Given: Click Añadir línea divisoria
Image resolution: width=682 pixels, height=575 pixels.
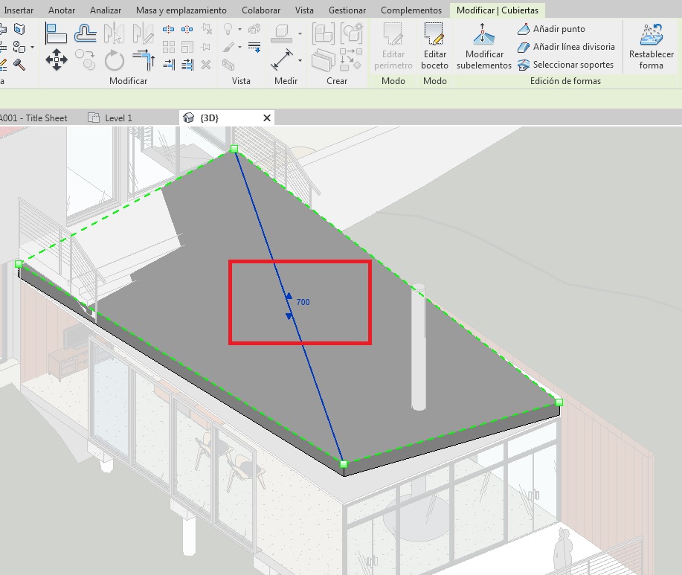Looking at the screenshot, I should pyautogui.click(x=566, y=47).
